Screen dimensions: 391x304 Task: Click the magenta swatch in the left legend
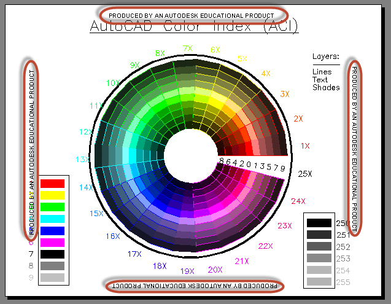click(52, 243)
